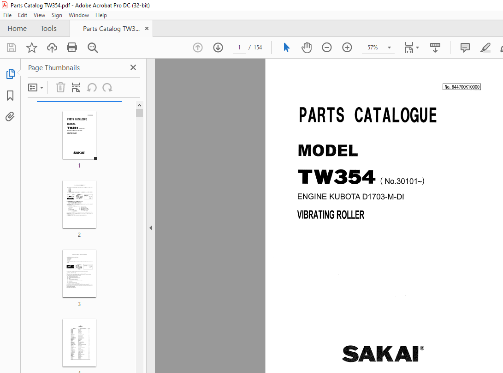Open the find text magnifier tool

pos(93,48)
